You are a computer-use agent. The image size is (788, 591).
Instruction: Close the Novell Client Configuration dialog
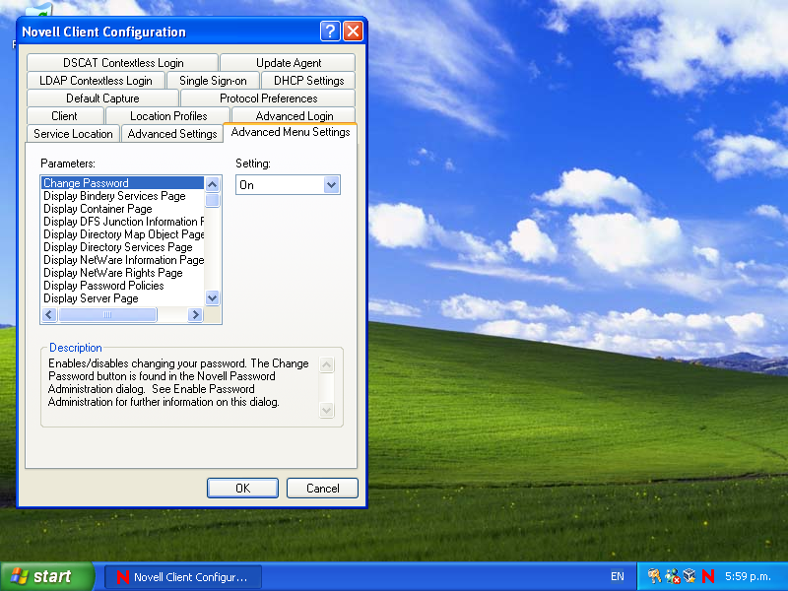point(354,32)
